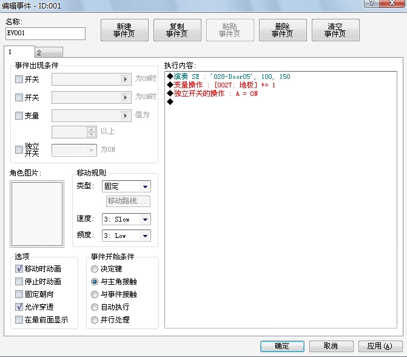407x357 pixels.
Task: Select the 自动执行 start condition
Action: click(x=95, y=307)
